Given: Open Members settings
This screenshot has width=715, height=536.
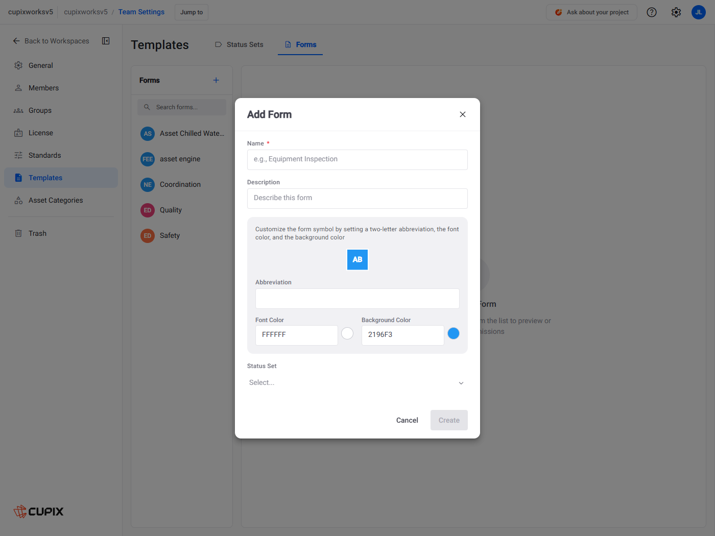Looking at the screenshot, I should [61, 88].
